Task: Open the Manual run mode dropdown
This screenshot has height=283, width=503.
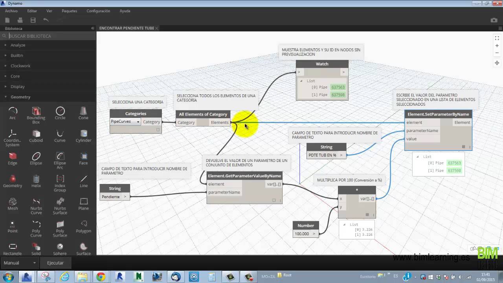Action: [x=20, y=263]
